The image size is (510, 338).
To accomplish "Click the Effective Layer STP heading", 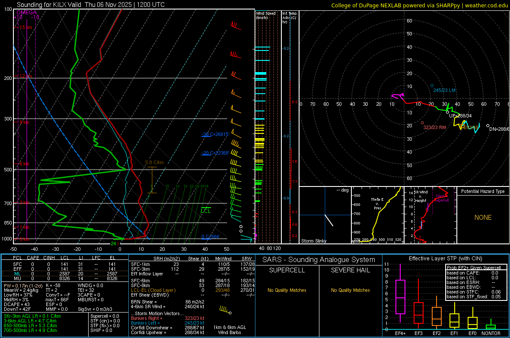I will 445,259.
